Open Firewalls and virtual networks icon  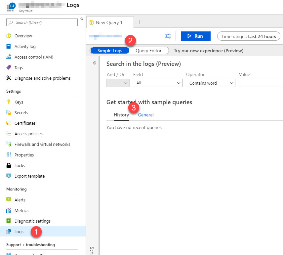tap(9, 144)
